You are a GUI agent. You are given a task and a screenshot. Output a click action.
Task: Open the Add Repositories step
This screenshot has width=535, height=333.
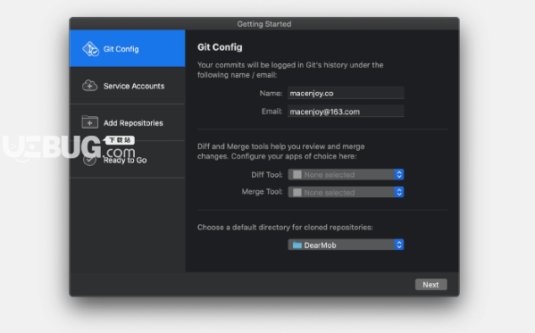(128, 122)
